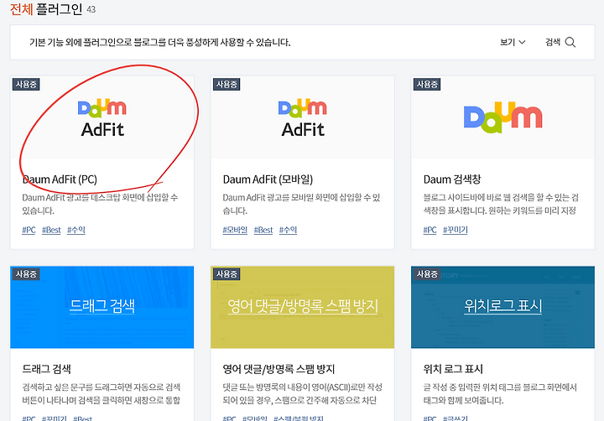Click the Daum 검색창 description text
604x421 pixels.
click(501, 204)
